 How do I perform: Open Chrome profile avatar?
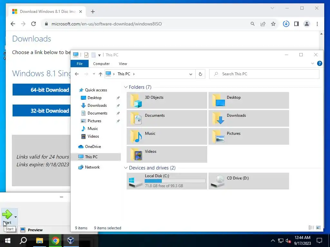click(307, 24)
